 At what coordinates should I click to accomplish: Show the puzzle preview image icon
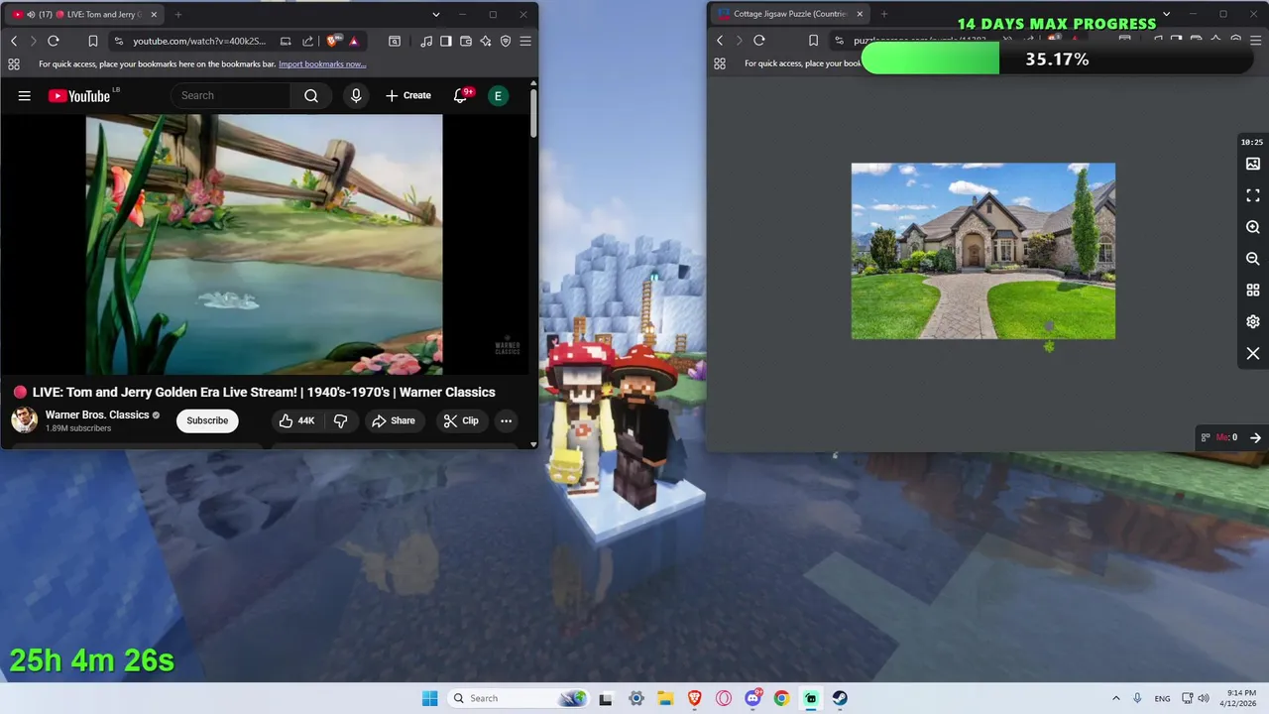(x=1253, y=164)
